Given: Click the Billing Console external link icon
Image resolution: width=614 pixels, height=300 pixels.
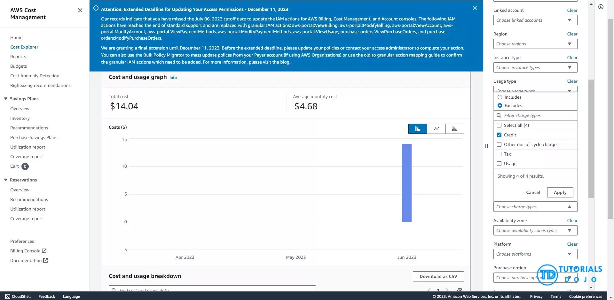Looking at the screenshot, I should (x=44, y=251).
